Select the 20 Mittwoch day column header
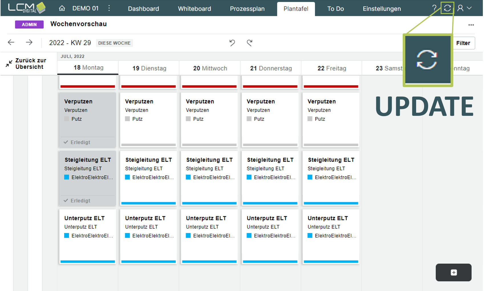Viewport: 484px width, 291px height. (x=210, y=68)
